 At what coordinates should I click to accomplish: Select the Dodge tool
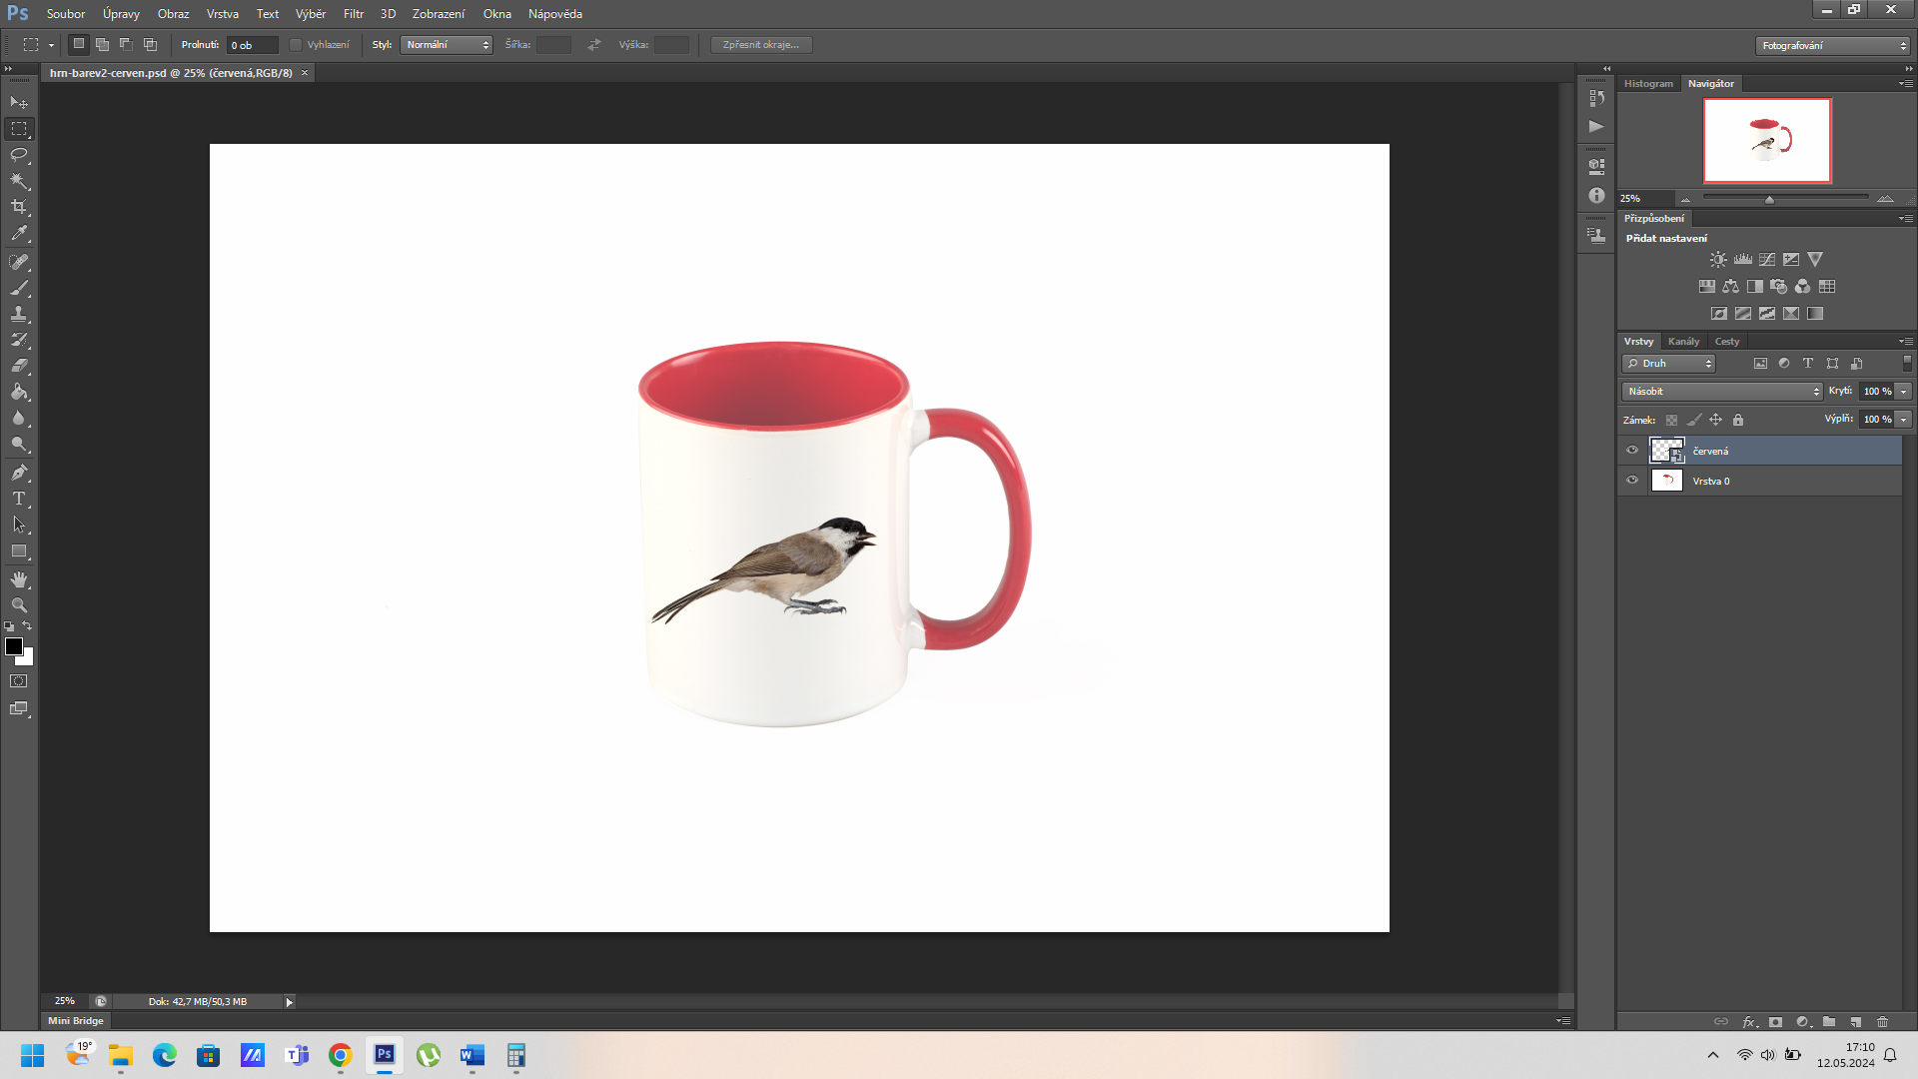[19, 445]
